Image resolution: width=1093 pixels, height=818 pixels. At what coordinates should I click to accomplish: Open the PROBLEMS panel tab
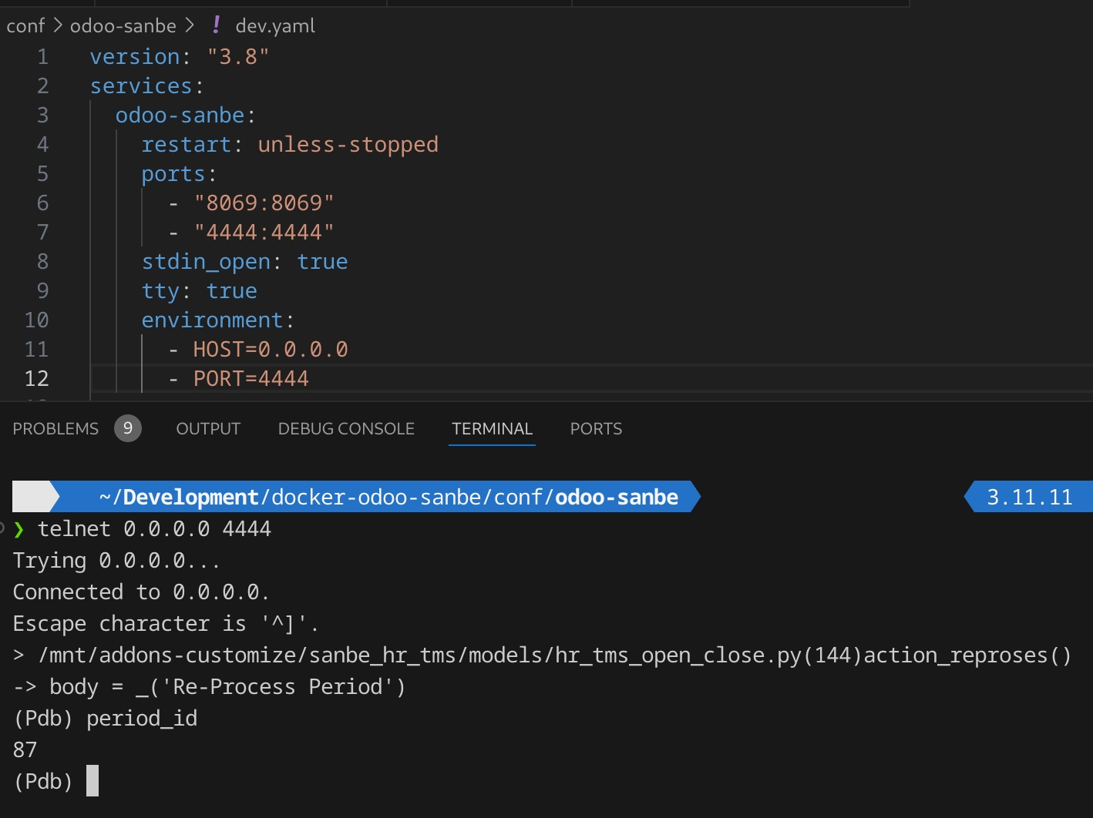point(55,428)
